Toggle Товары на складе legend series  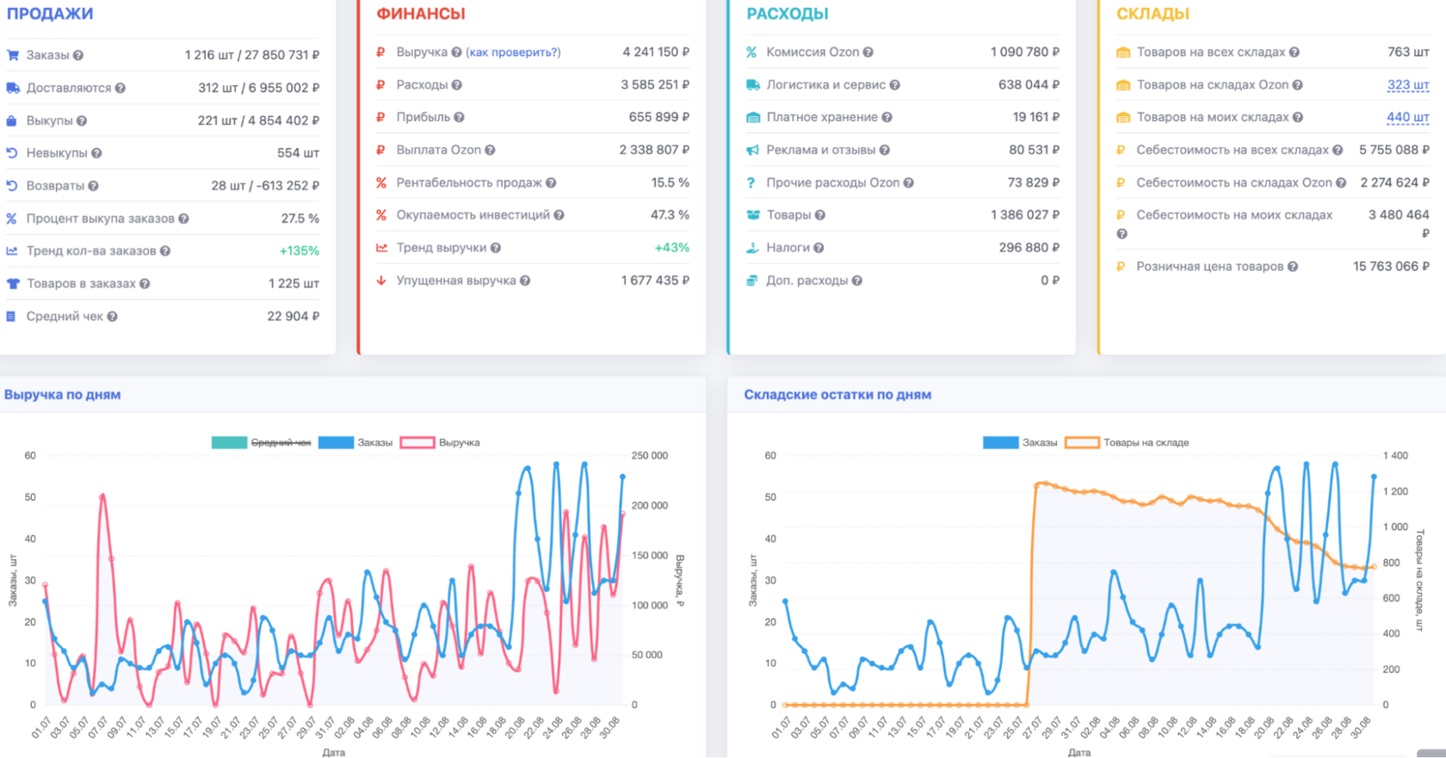(x=1127, y=442)
